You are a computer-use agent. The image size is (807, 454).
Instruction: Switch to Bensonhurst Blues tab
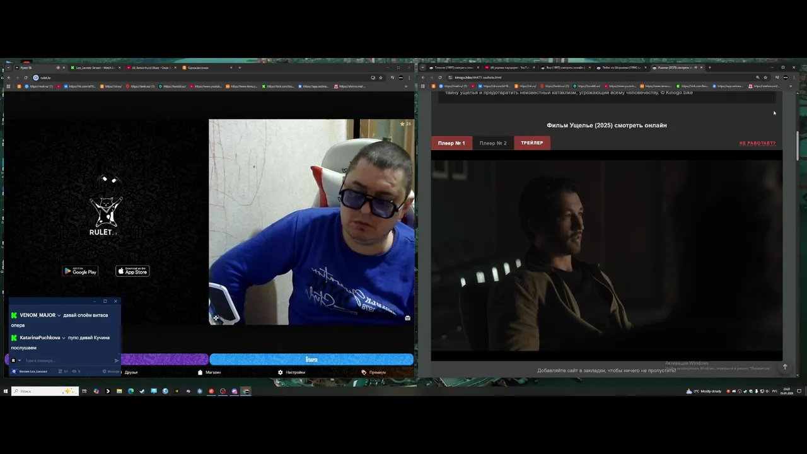150,67
